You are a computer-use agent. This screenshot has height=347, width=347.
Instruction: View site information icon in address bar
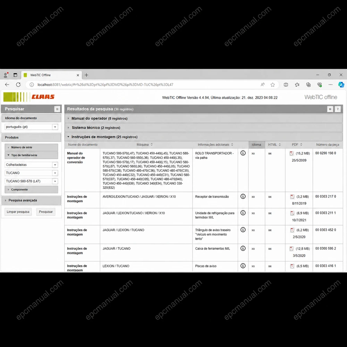(32, 85)
